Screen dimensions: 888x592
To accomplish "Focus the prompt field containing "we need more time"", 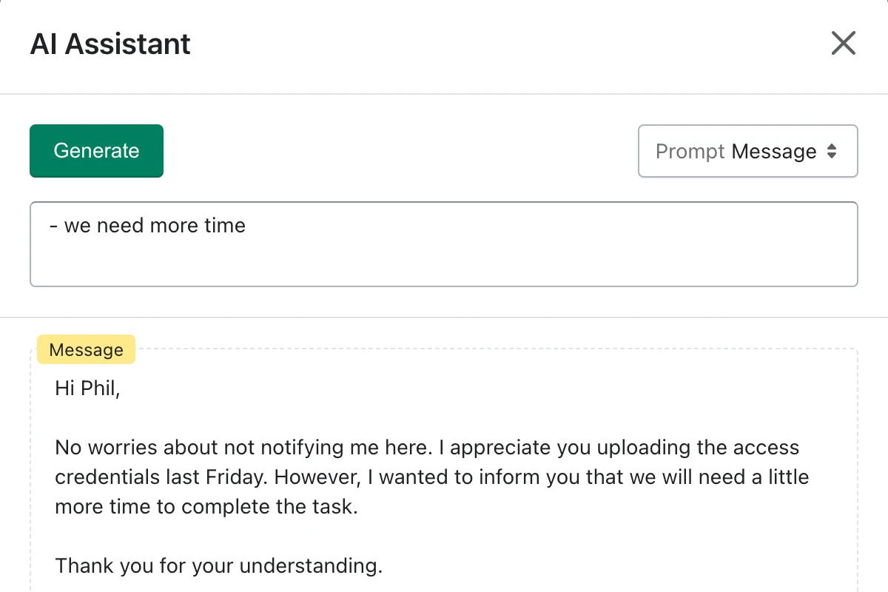I will (x=444, y=243).
